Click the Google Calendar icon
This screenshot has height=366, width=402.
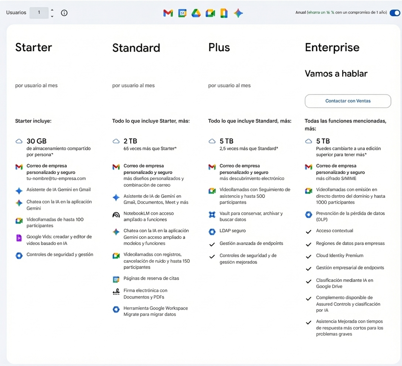pos(182,13)
